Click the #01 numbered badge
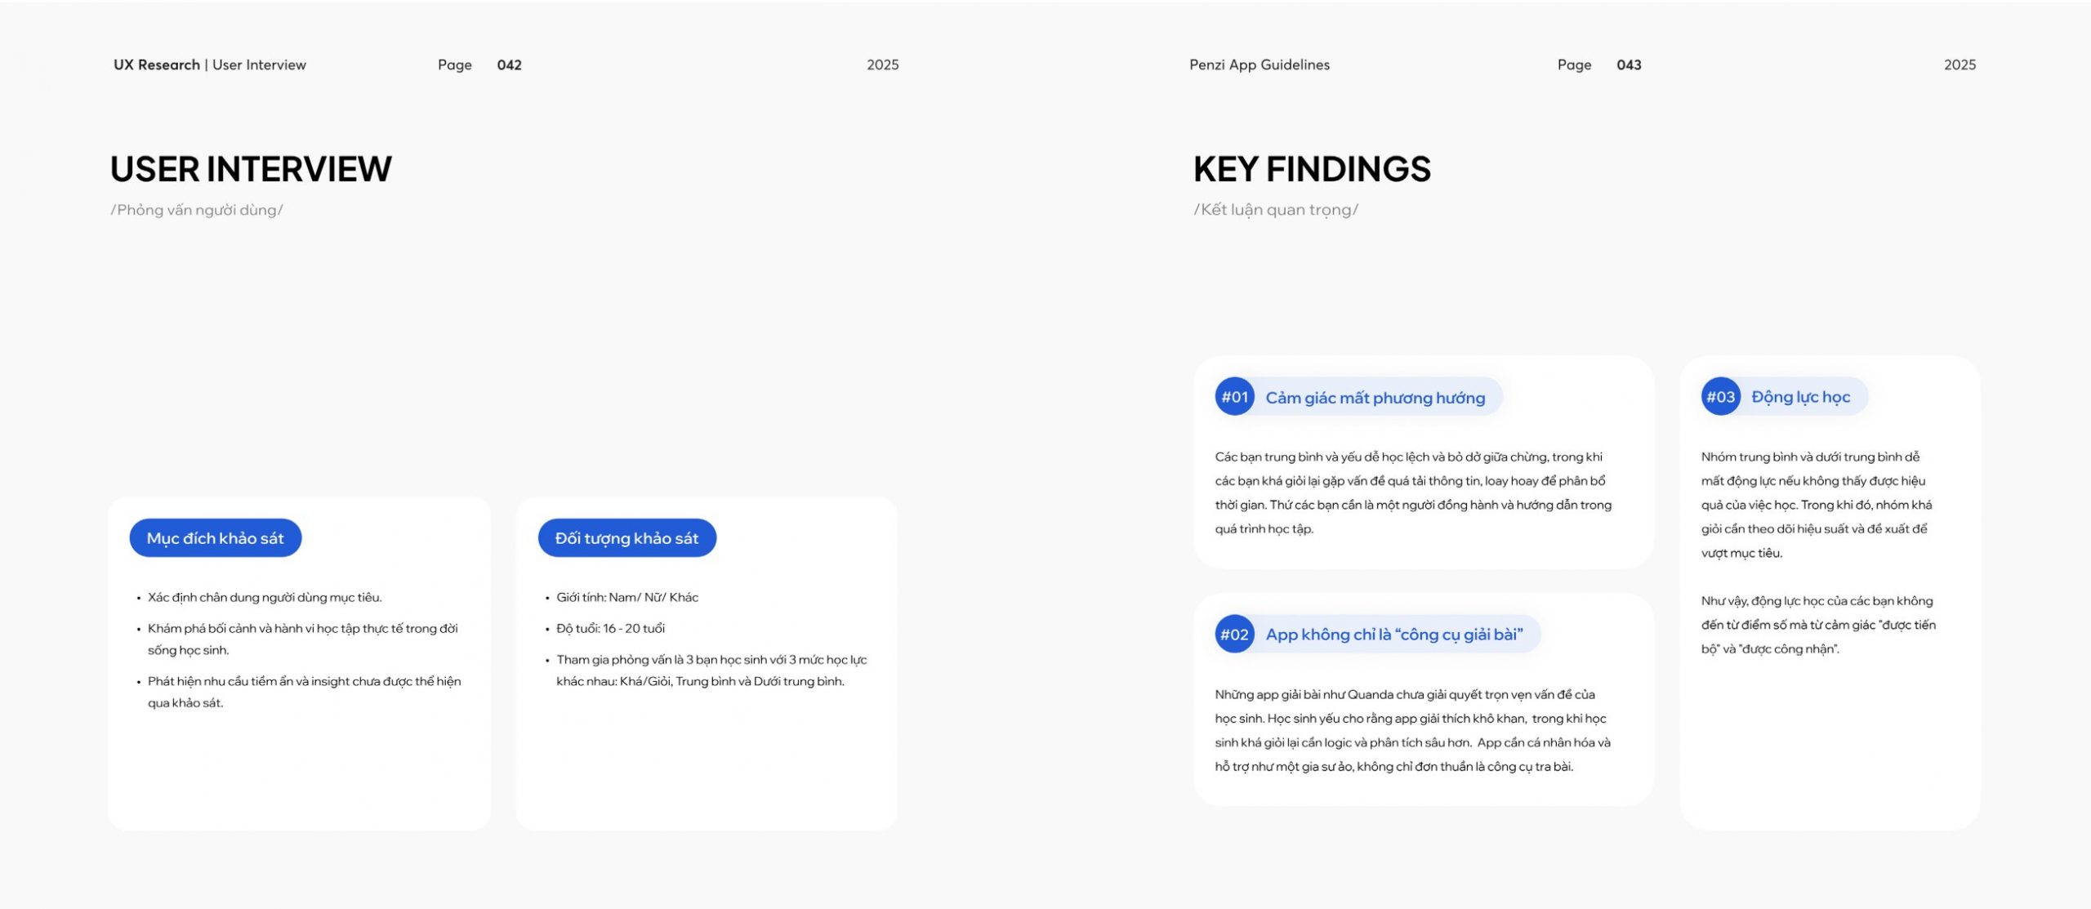The height and width of the screenshot is (909, 2091). coord(1234,397)
